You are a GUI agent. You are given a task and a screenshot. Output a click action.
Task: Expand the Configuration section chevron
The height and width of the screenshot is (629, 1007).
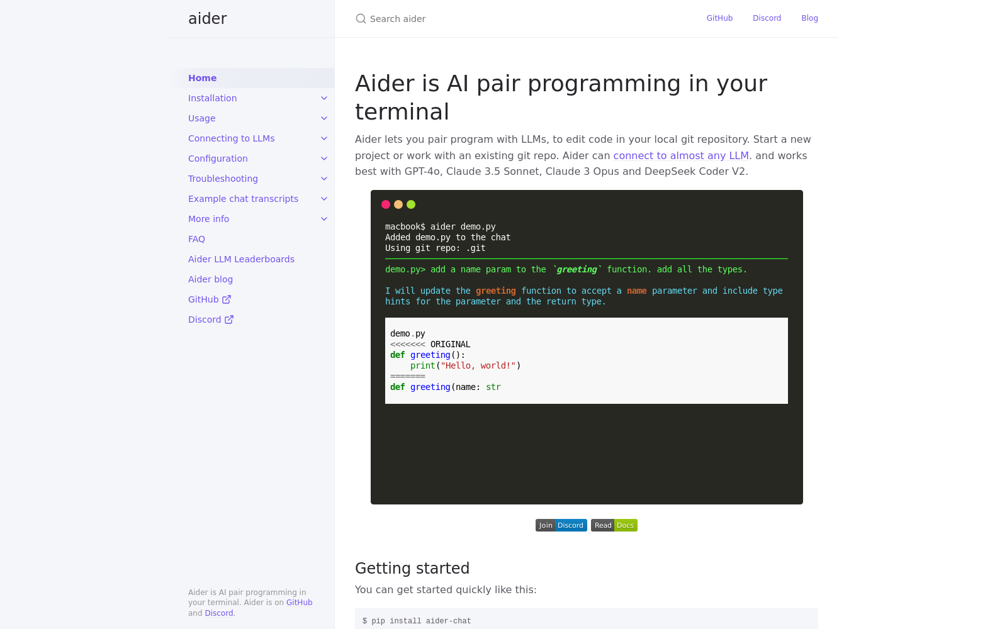click(x=324, y=159)
